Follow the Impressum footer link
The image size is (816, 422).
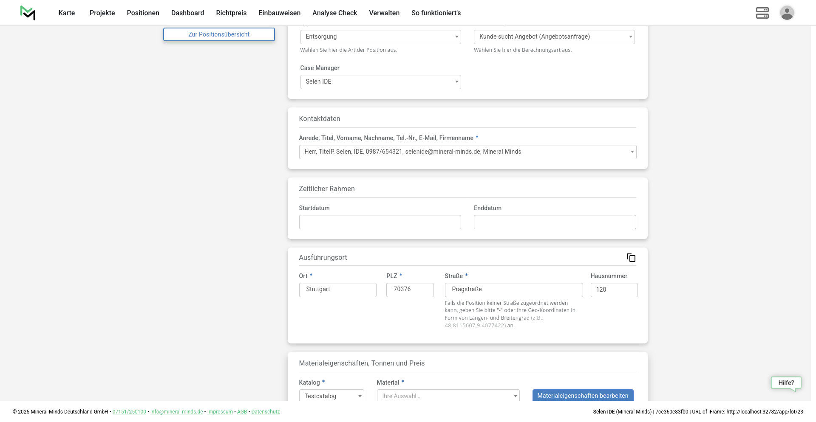(220, 412)
